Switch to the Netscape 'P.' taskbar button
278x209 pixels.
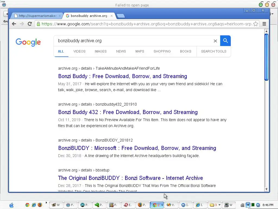[x=85, y=205]
